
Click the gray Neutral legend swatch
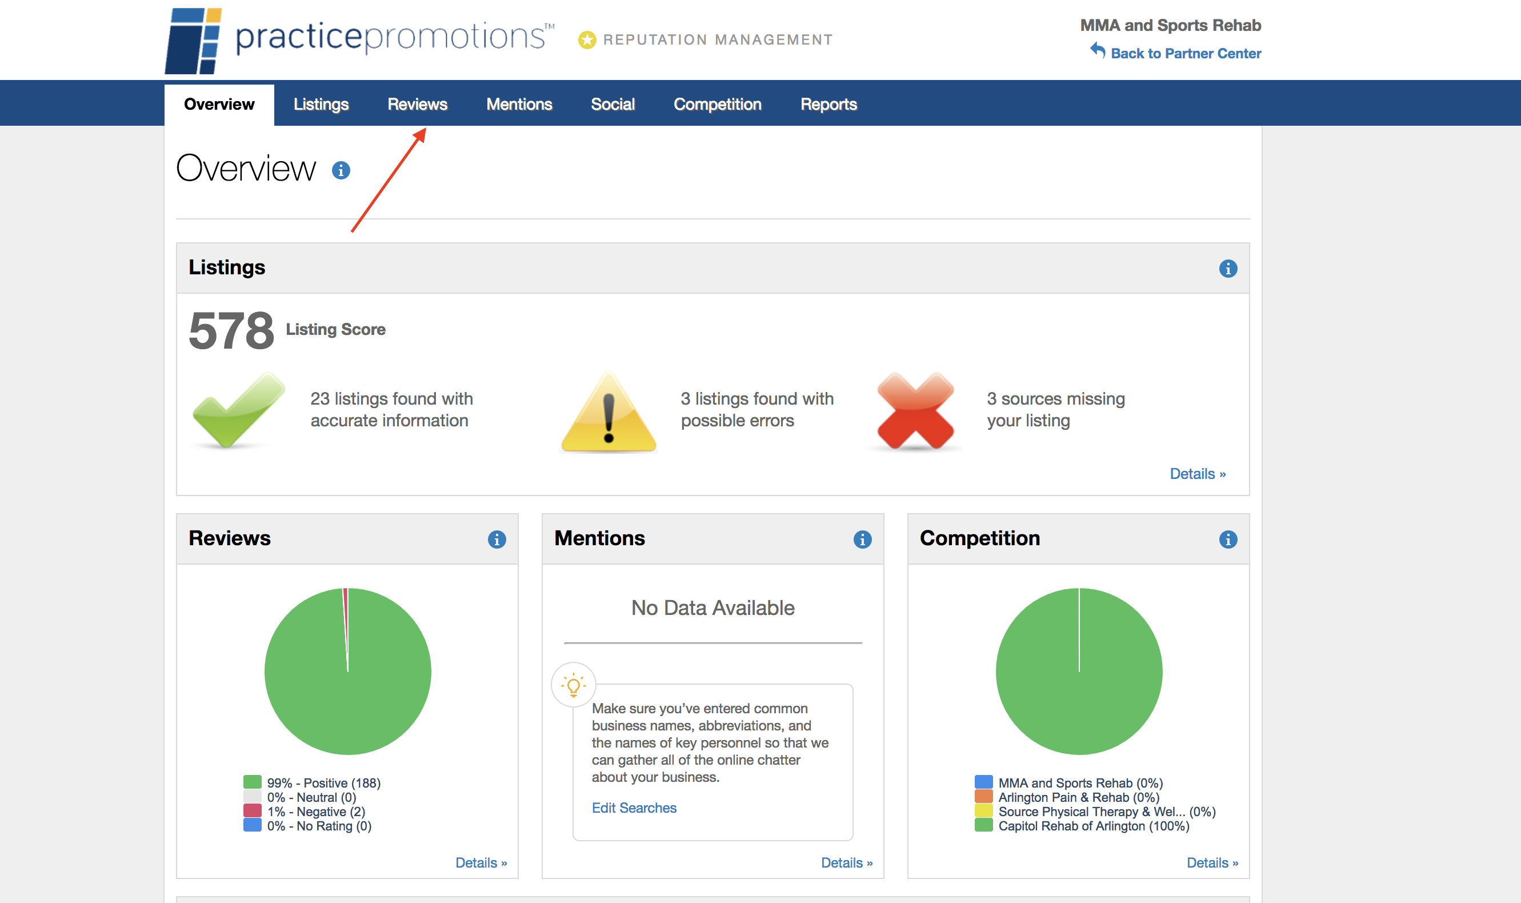[x=253, y=797]
